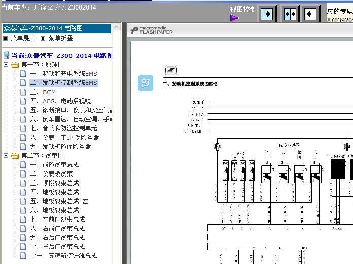Click the page icon beside 九、发动机舱保险丝盒

click(x=23, y=147)
